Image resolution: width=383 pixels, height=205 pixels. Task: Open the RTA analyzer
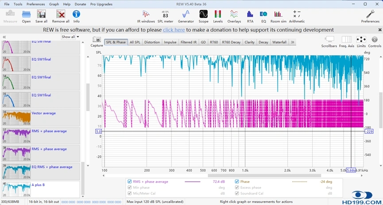click(x=250, y=16)
